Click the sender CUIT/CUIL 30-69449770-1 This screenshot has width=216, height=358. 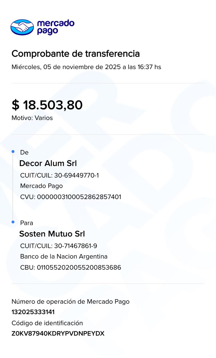(59, 175)
